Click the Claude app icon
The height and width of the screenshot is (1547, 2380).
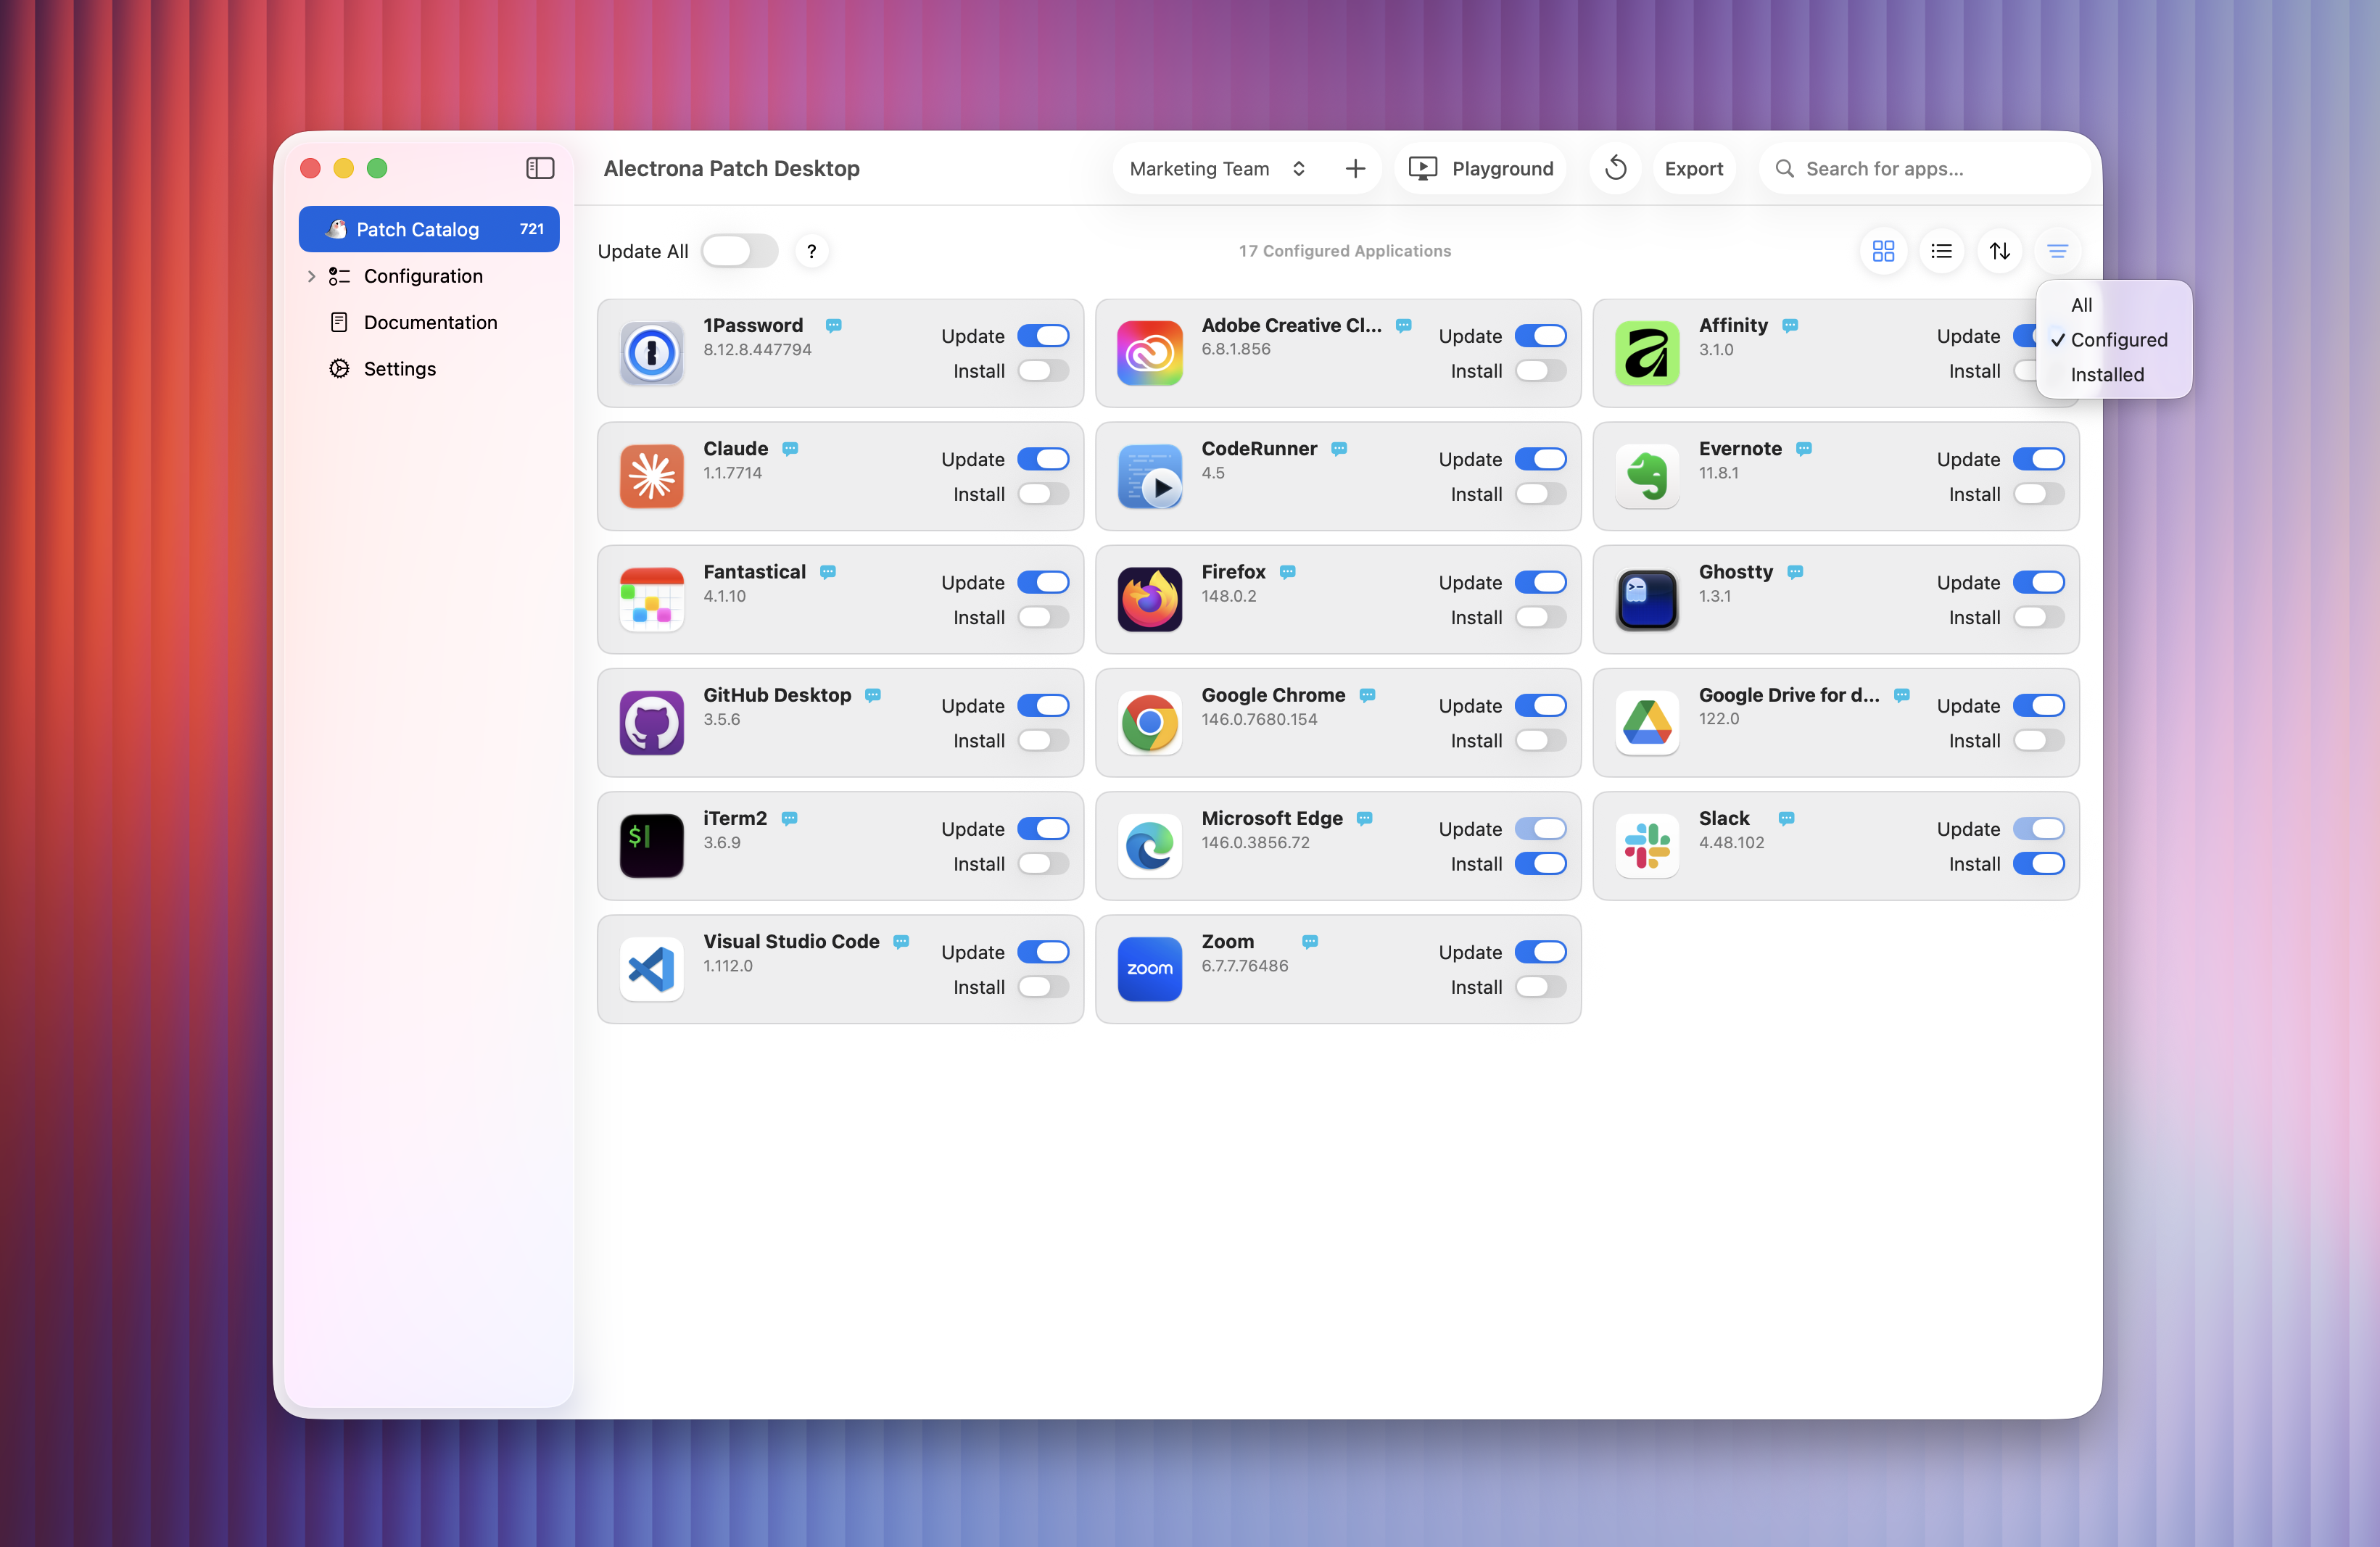[x=651, y=476]
